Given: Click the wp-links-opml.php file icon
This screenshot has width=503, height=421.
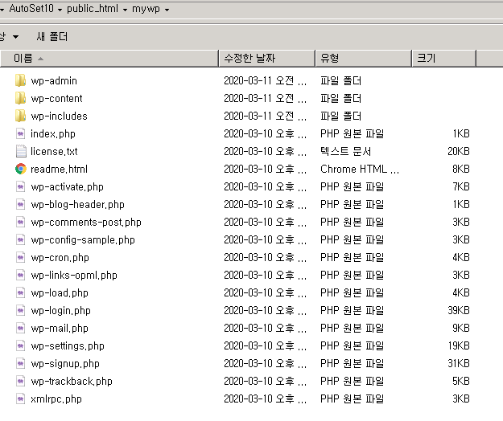Looking at the screenshot, I should pyautogui.click(x=21, y=275).
